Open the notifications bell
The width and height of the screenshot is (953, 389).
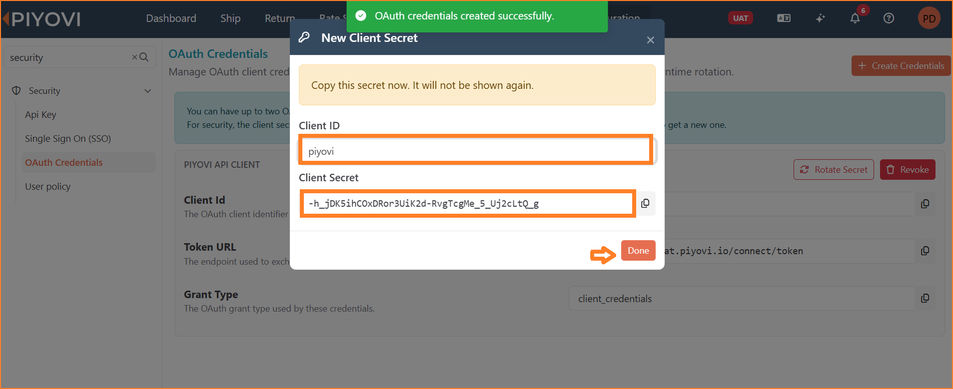pyautogui.click(x=855, y=18)
